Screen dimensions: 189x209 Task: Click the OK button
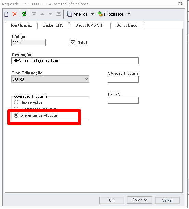112,200
